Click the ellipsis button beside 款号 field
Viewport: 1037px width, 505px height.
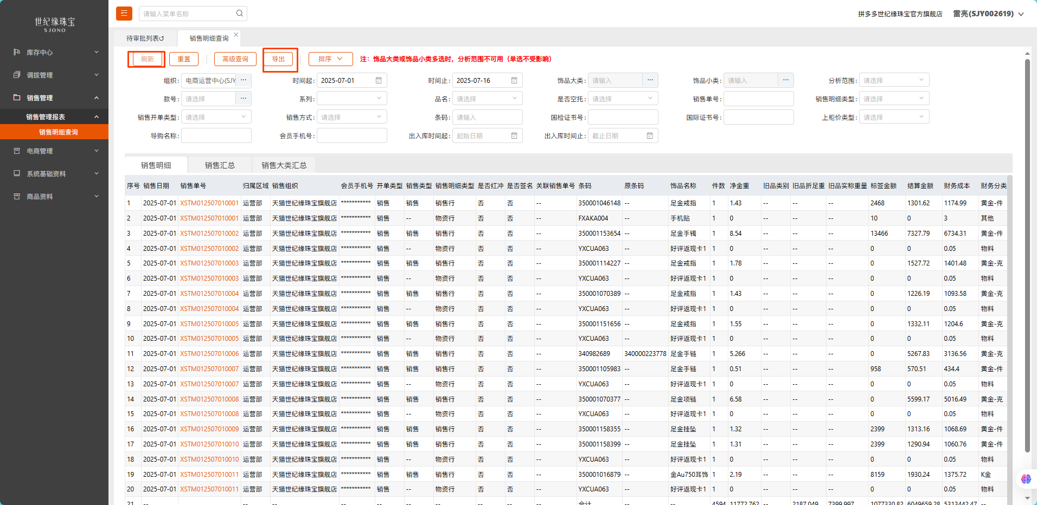point(244,99)
